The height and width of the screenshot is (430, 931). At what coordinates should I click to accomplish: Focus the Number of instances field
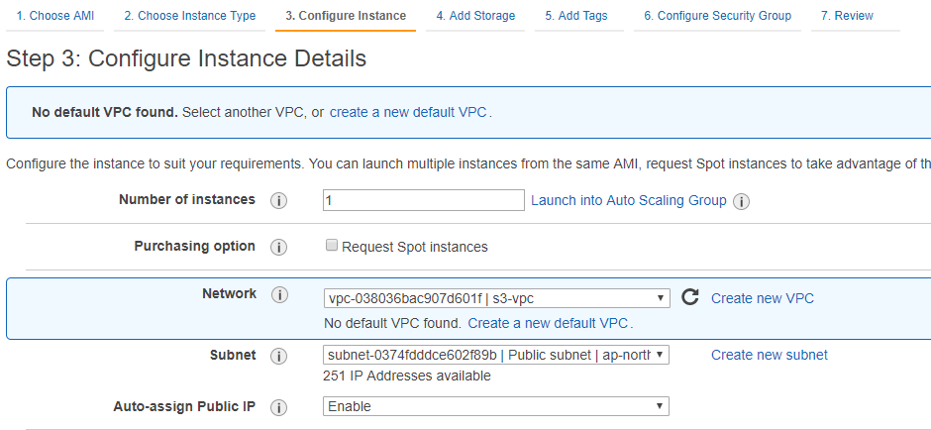424,200
